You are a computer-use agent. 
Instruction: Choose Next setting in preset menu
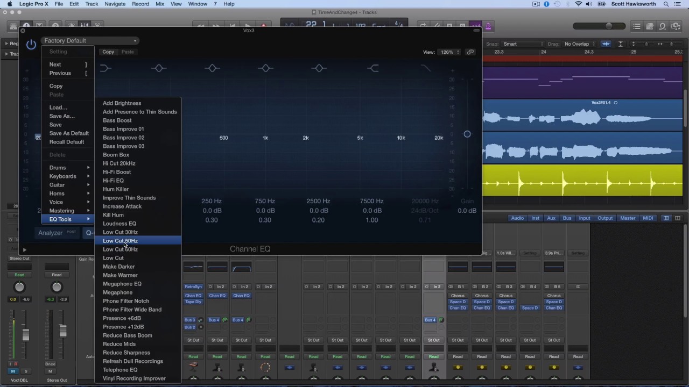(x=67, y=64)
